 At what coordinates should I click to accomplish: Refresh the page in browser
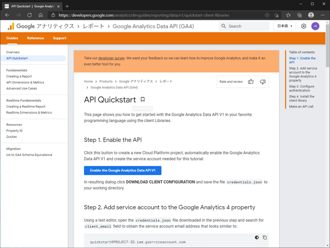coord(29,15)
